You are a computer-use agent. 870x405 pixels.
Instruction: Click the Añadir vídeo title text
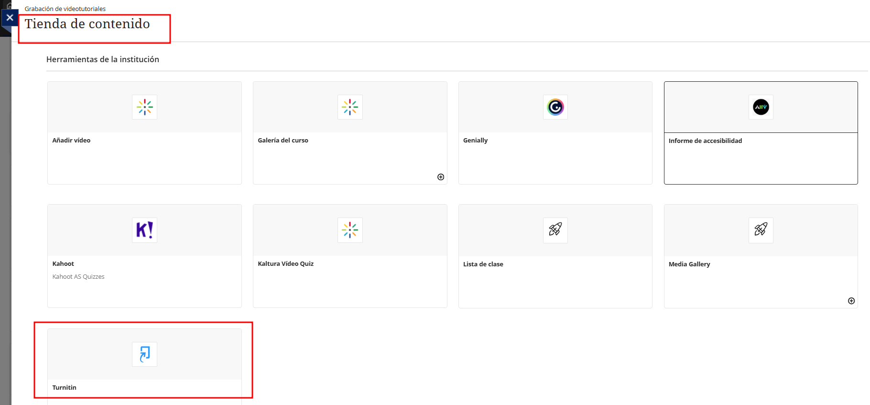pyautogui.click(x=71, y=140)
